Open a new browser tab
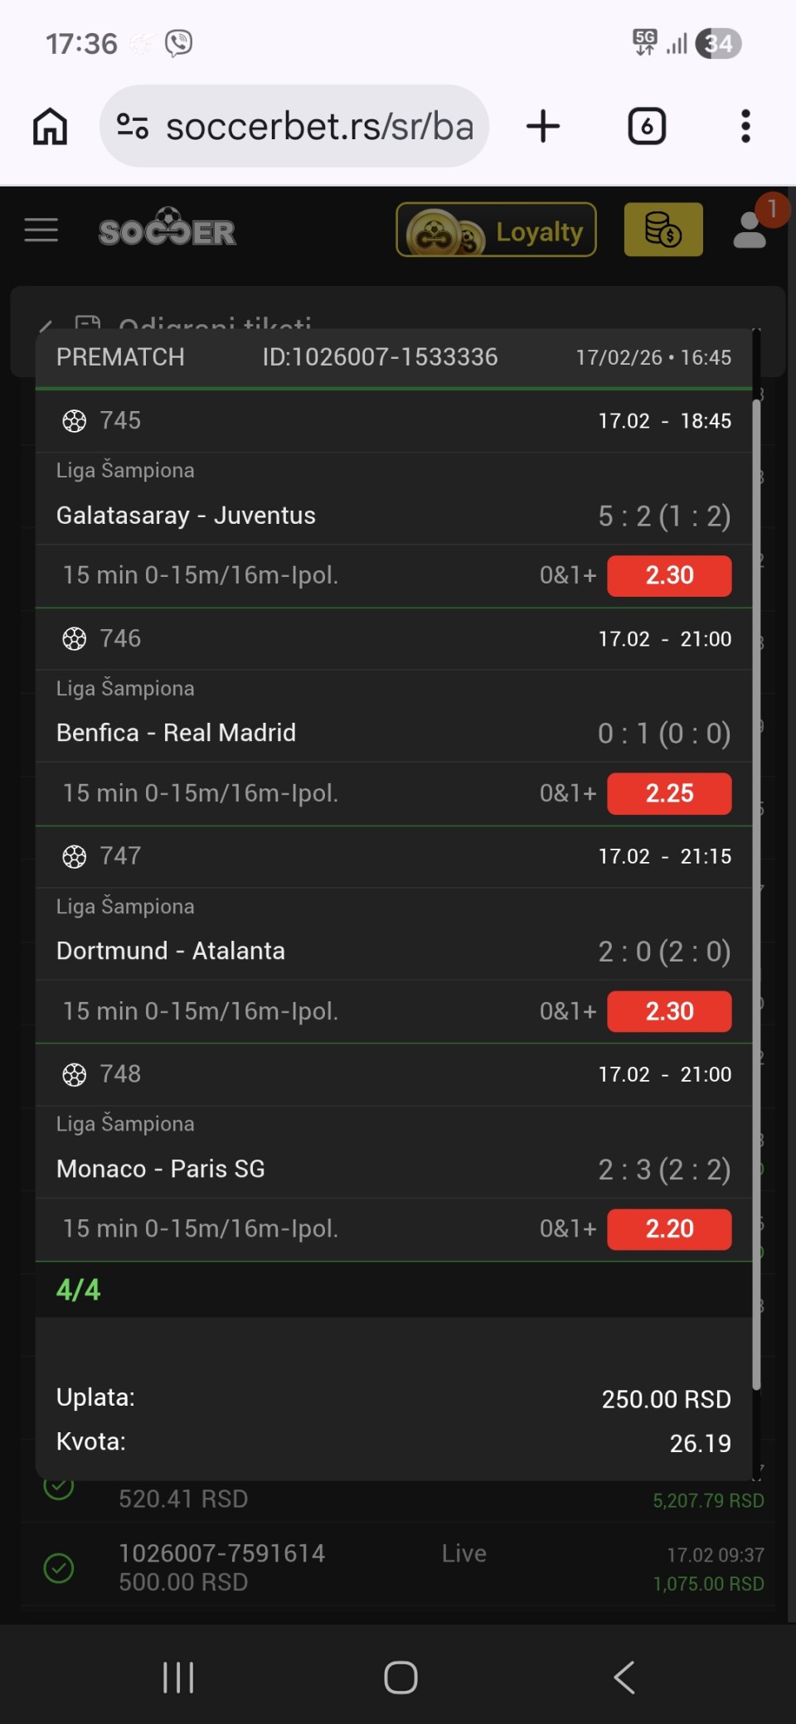This screenshot has height=1724, width=796. tap(543, 127)
